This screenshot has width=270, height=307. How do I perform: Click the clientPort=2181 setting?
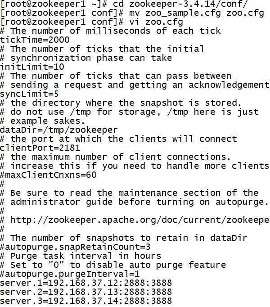click(40, 148)
